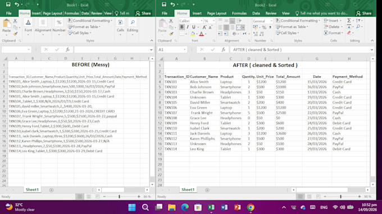Click Increase Font Size icon in Book2
The height and width of the screenshot is (214, 382).
(204, 27)
